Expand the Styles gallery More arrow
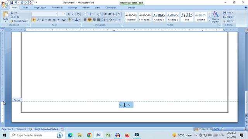The width and height of the screenshot is (248, 139). 209,20
